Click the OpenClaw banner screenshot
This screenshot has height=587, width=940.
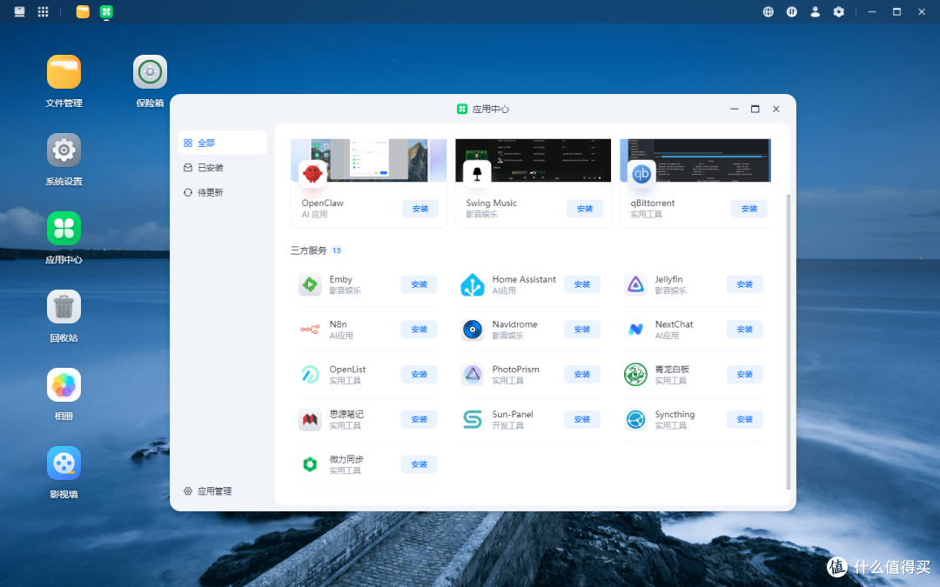(369, 160)
